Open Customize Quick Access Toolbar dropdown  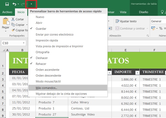click(x=31, y=4)
